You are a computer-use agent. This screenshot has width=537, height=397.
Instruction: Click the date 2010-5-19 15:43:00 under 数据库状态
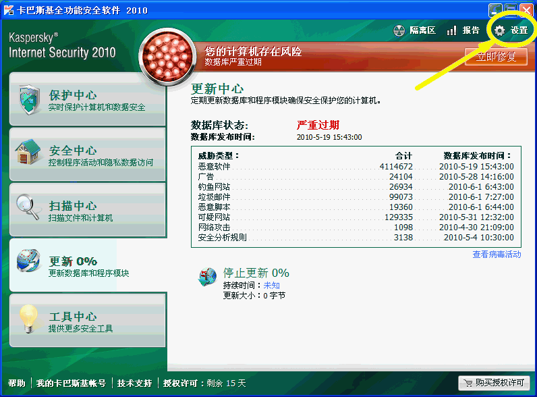(x=329, y=137)
